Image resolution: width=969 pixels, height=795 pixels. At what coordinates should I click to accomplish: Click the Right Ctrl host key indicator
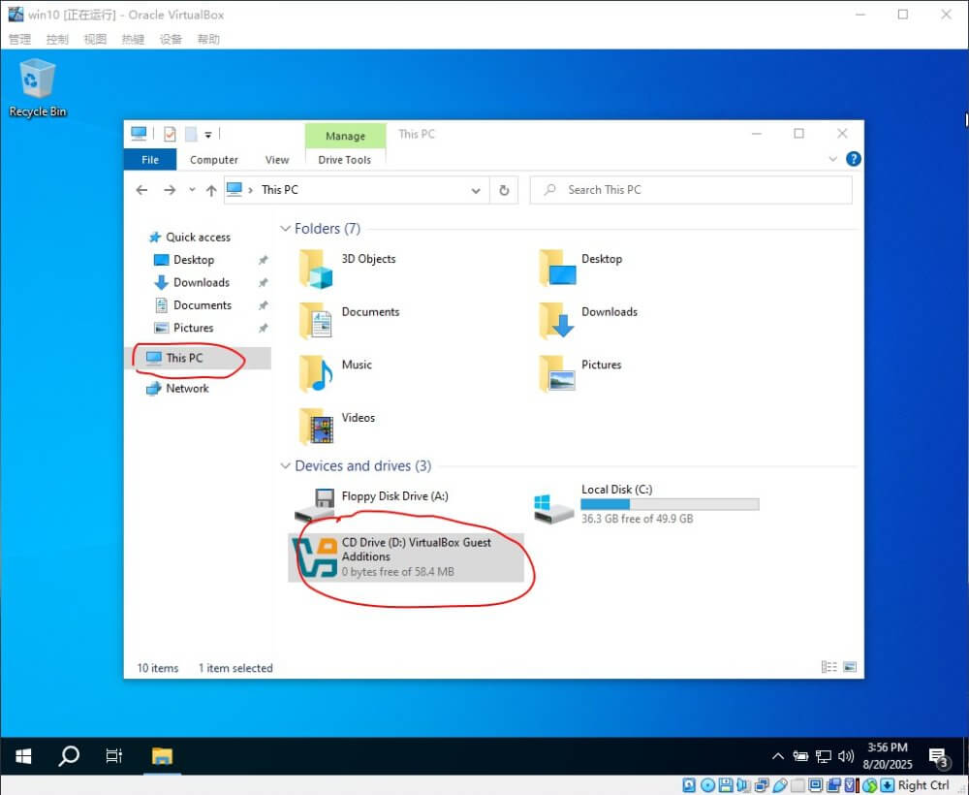click(923, 785)
